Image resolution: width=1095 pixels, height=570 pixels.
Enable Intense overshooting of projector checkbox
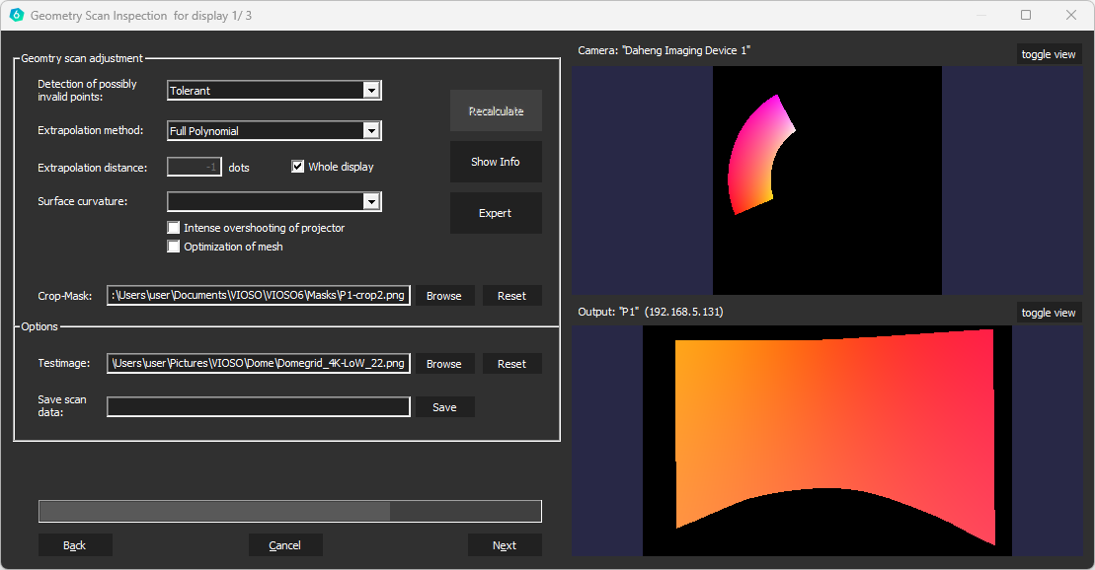174,228
